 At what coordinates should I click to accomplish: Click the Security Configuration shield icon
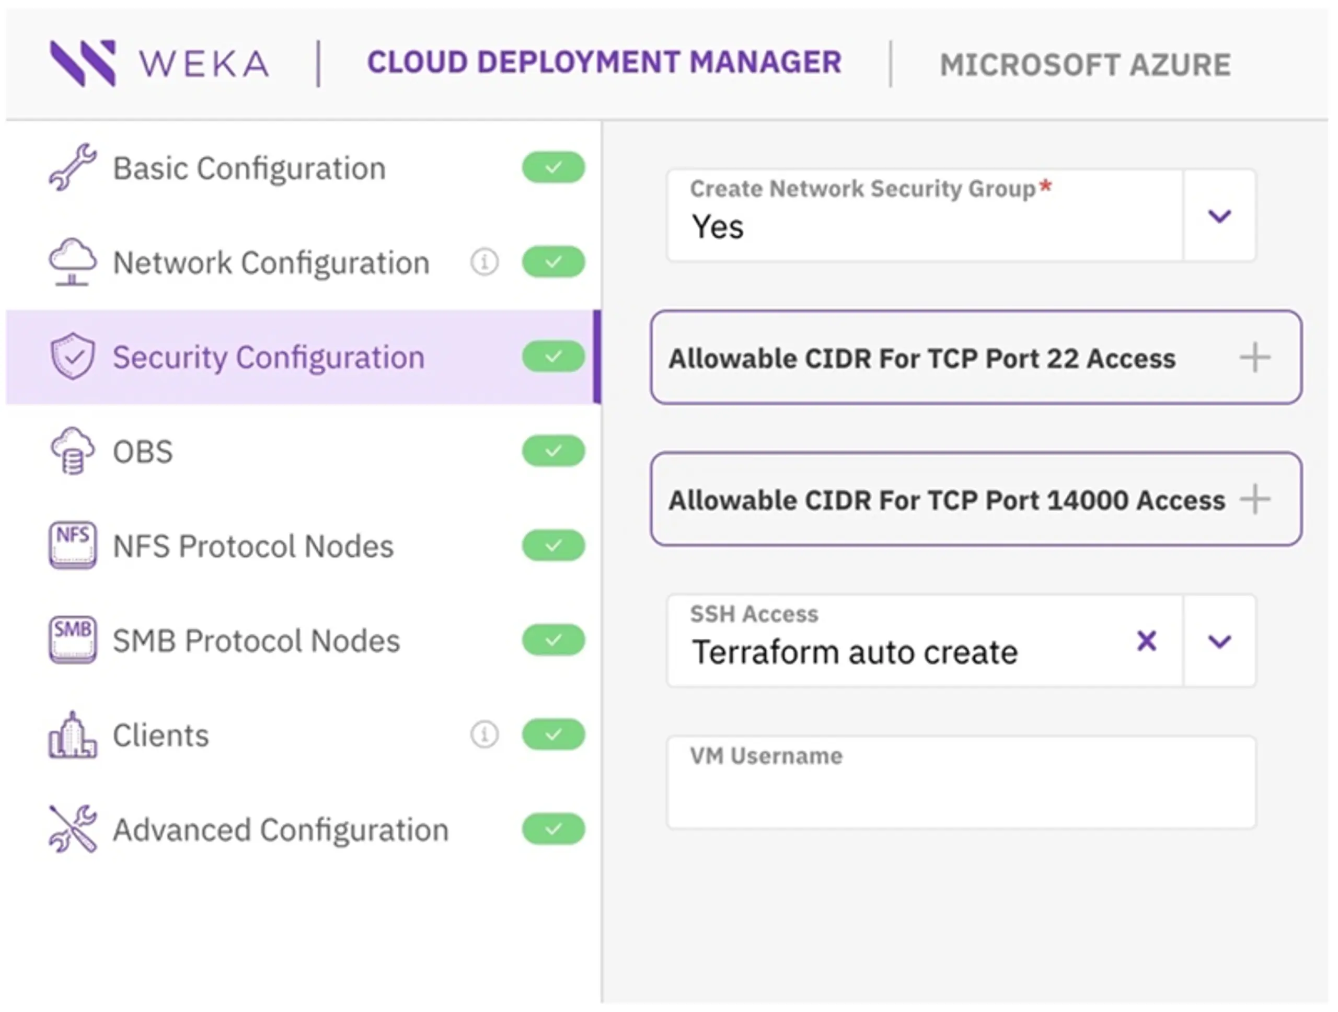[73, 356]
